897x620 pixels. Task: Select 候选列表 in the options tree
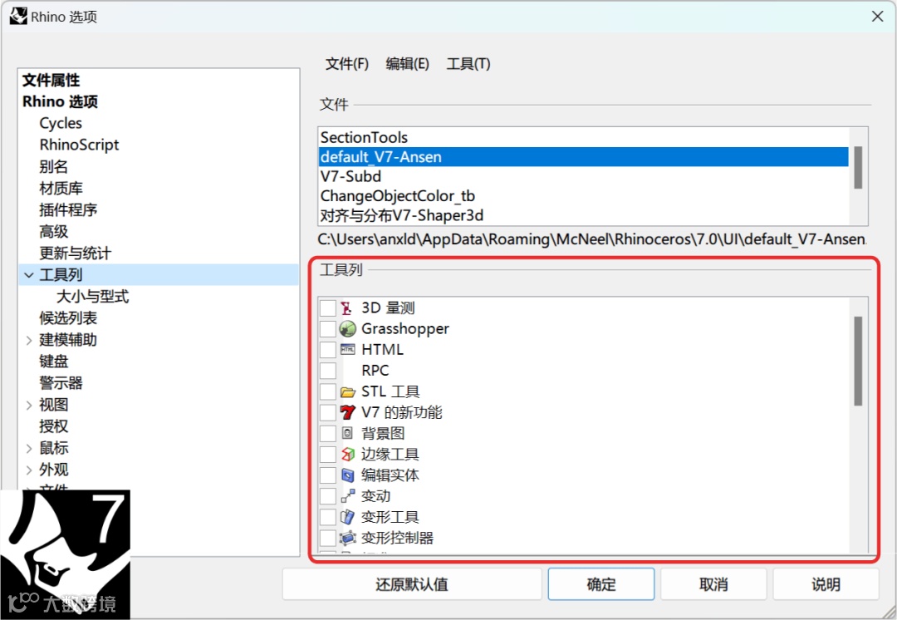click(x=68, y=318)
